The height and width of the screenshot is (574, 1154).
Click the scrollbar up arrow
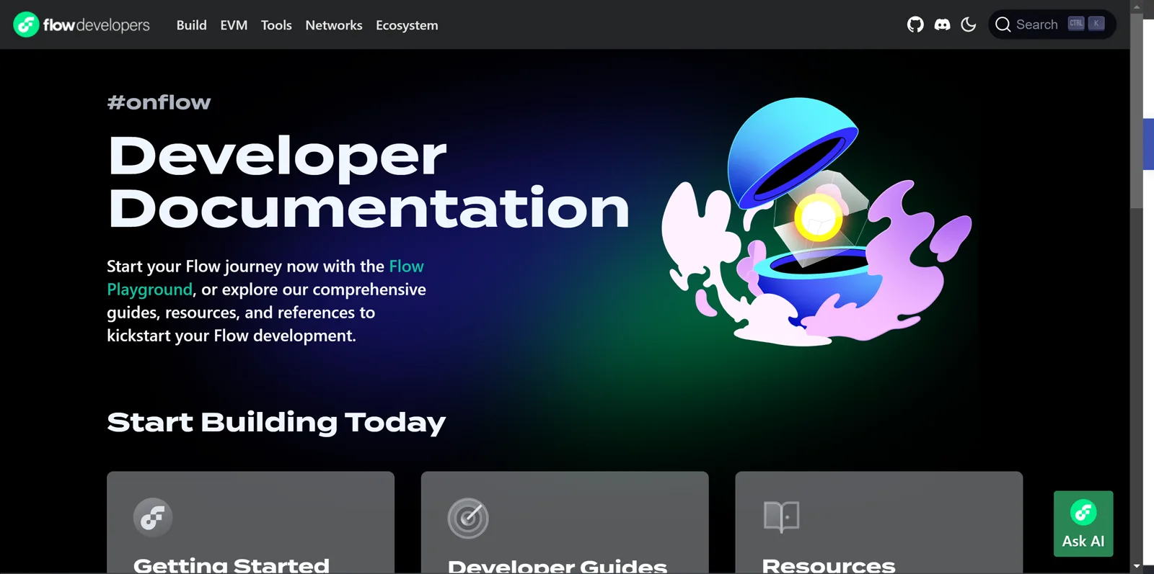click(1137, 6)
